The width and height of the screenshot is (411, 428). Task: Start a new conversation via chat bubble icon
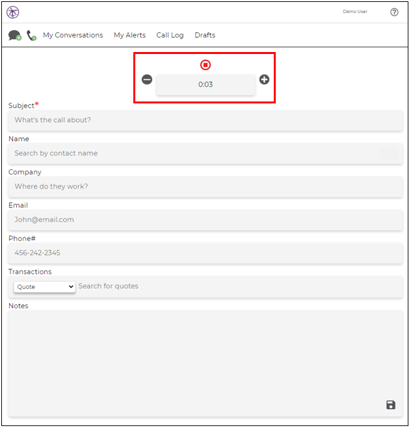tap(15, 36)
